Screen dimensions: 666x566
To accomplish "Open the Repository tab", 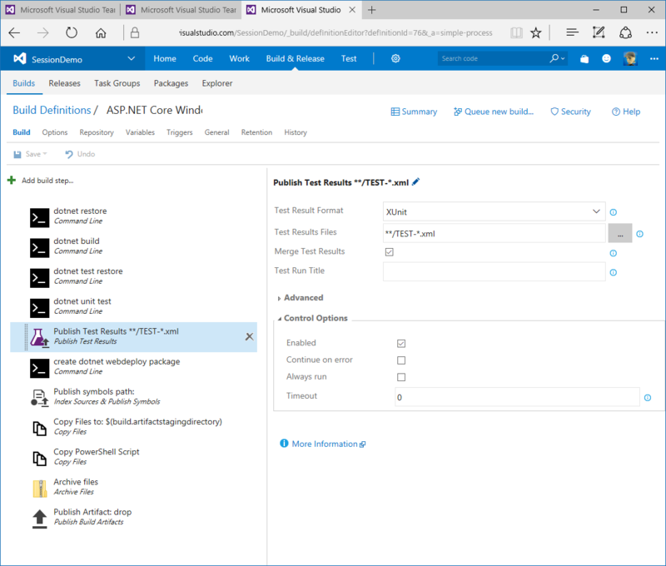I will (x=97, y=132).
